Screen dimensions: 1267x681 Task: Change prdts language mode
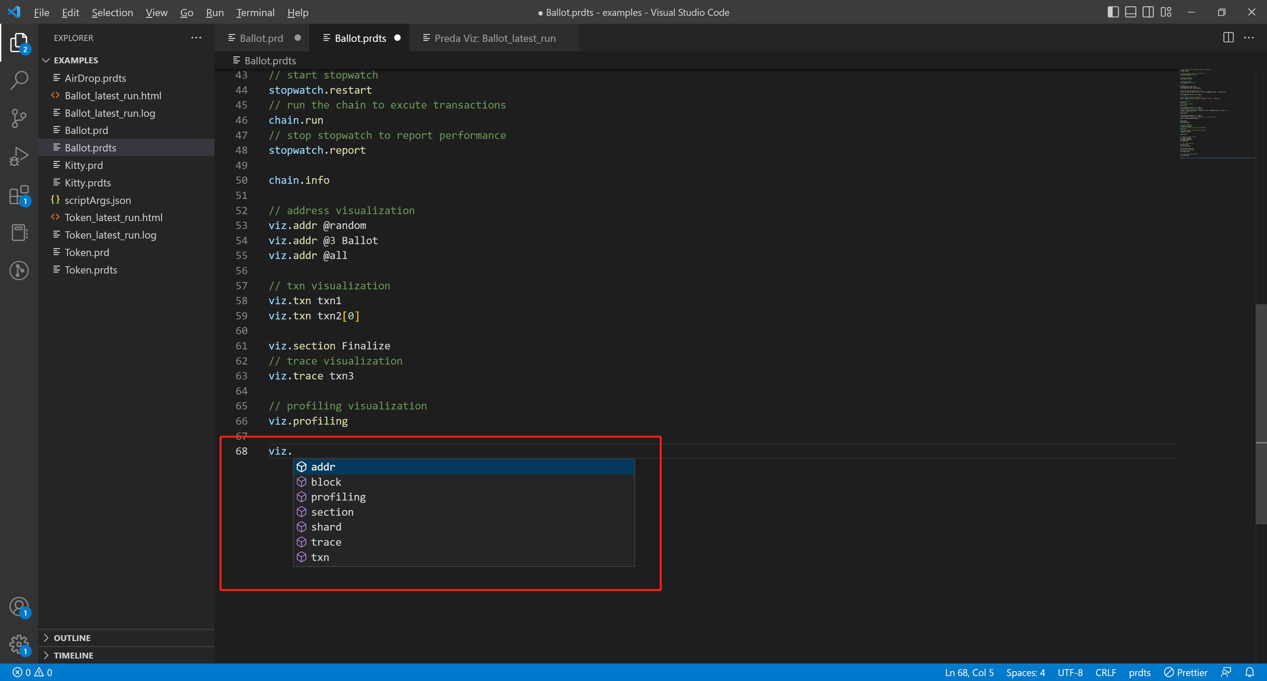coord(1140,672)
